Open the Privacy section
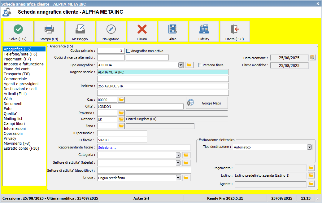Image resolution: width=322 pixels, height=203 pixels. [x=24, y=138]
